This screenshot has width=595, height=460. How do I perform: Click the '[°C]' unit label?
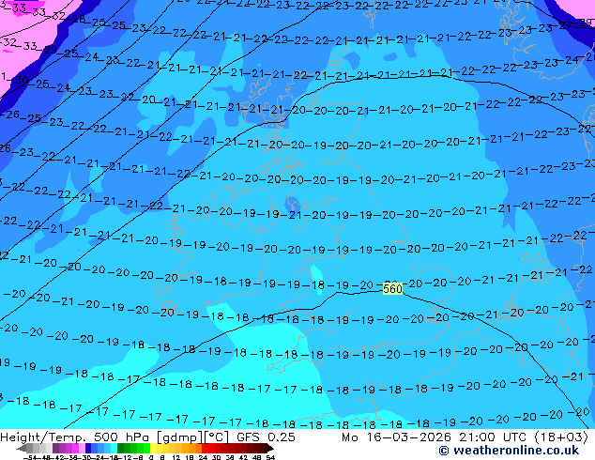coord(217,437)
